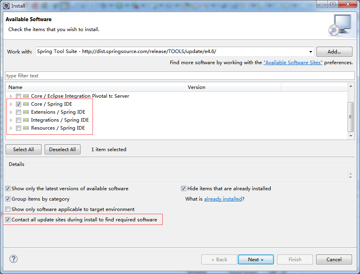
Task: Uncheck the Core / Spring IDE checkbox
Action: click(x=19, y=104)
